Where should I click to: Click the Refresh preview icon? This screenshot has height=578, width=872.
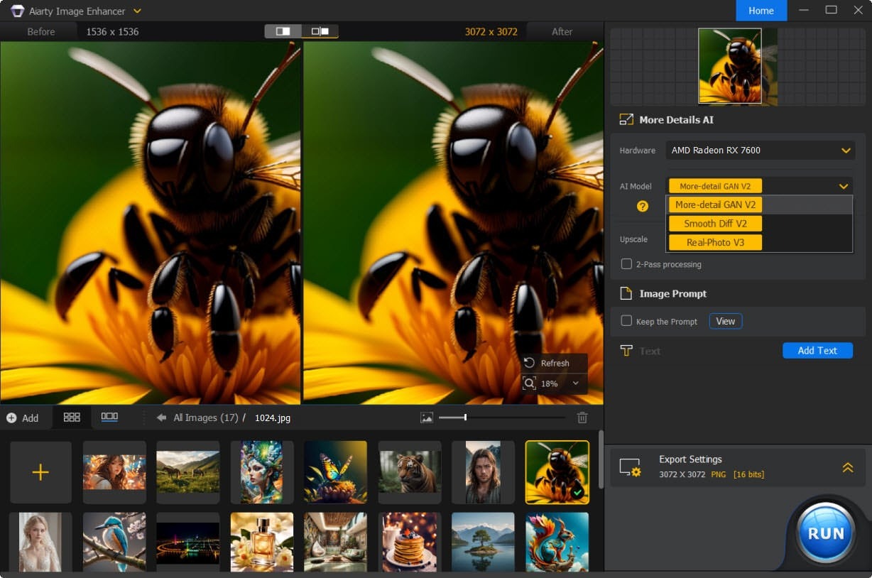click(529, 363)
